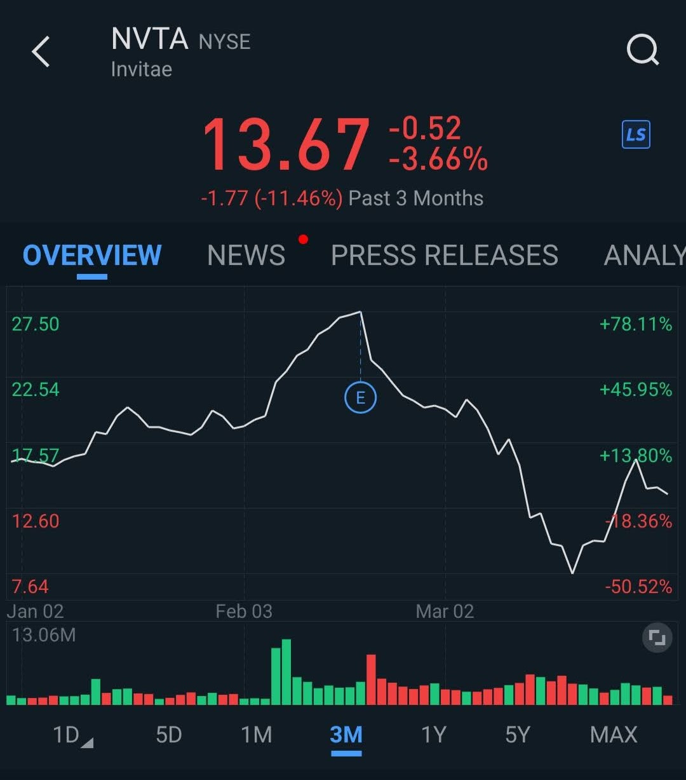
Task: Tap the LS badge icon
Action: [x=636, y=135]
